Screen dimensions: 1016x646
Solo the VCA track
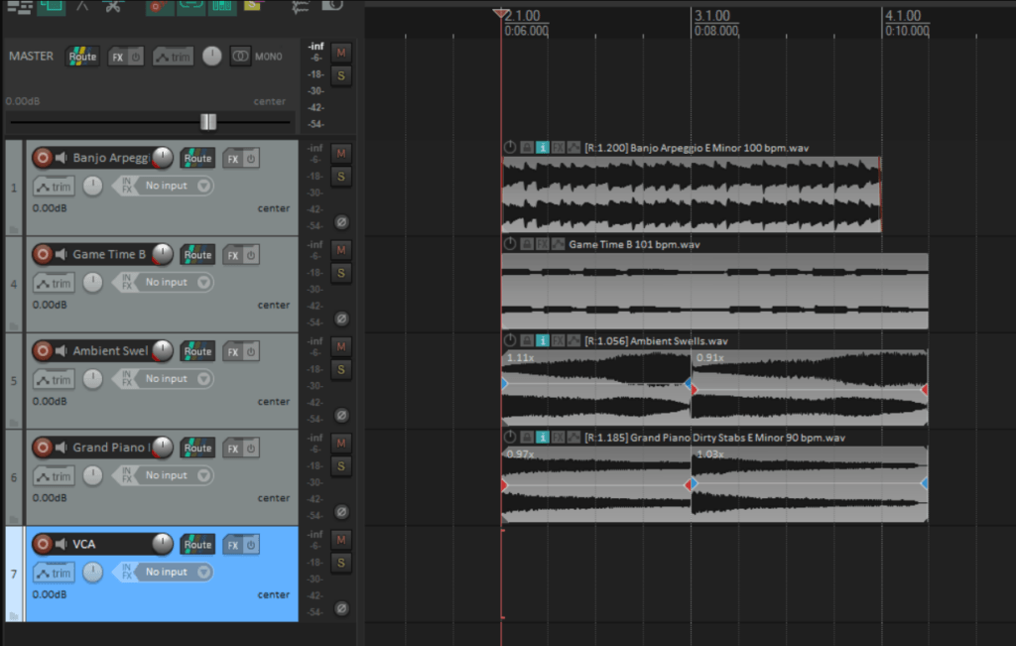[x=341, y=563]
